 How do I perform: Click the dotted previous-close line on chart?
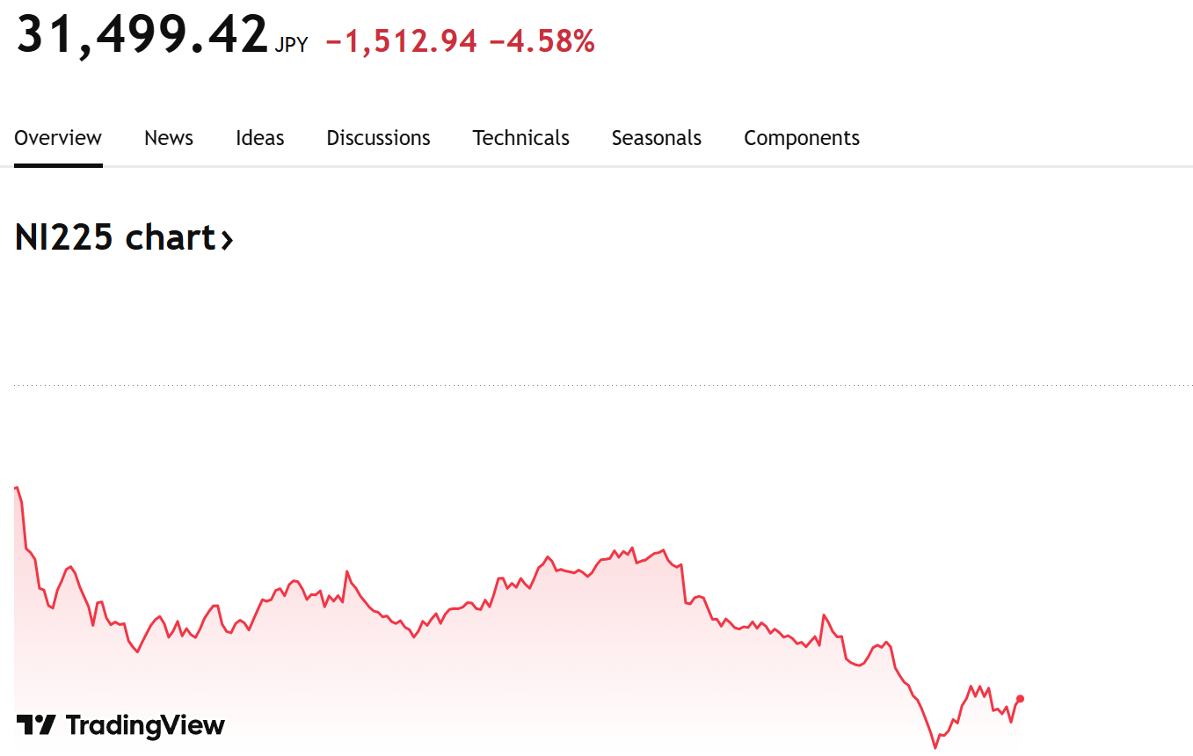click(603, 384)
